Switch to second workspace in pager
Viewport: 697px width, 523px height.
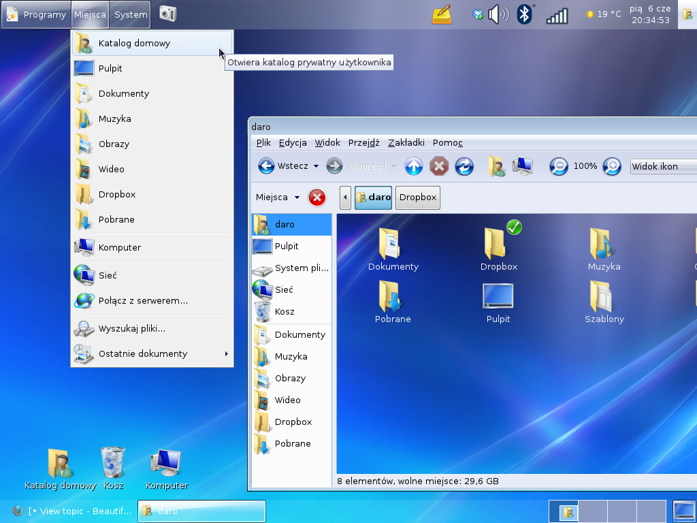591,511
